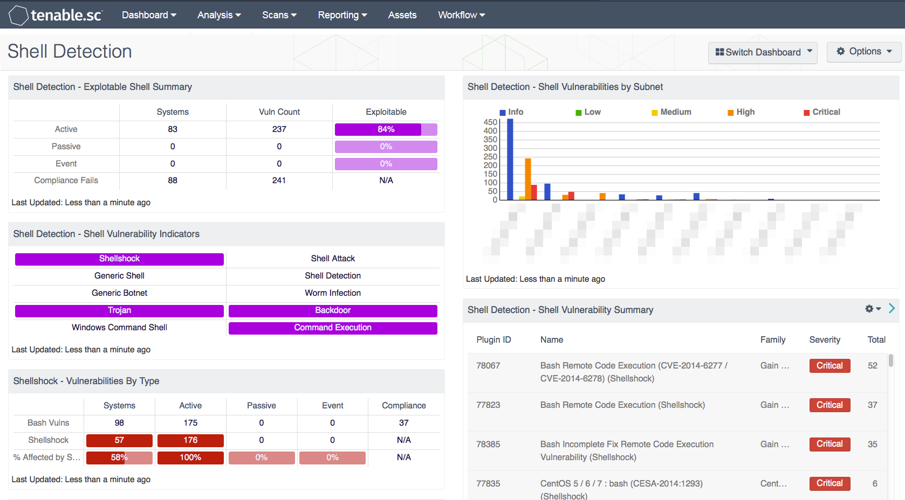The image size is (905, 500).
Task: Click the Name column header
Action: click(x=552, y=340)
